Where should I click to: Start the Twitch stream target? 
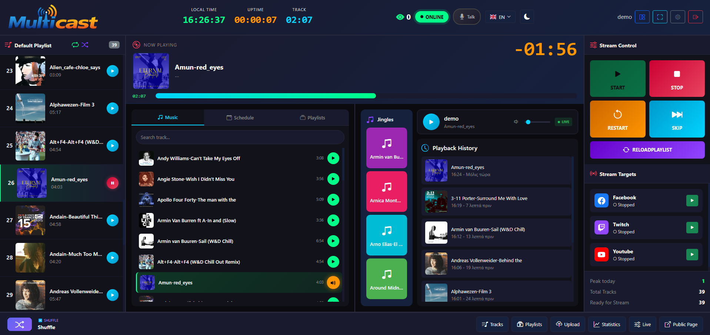(692, 228)
